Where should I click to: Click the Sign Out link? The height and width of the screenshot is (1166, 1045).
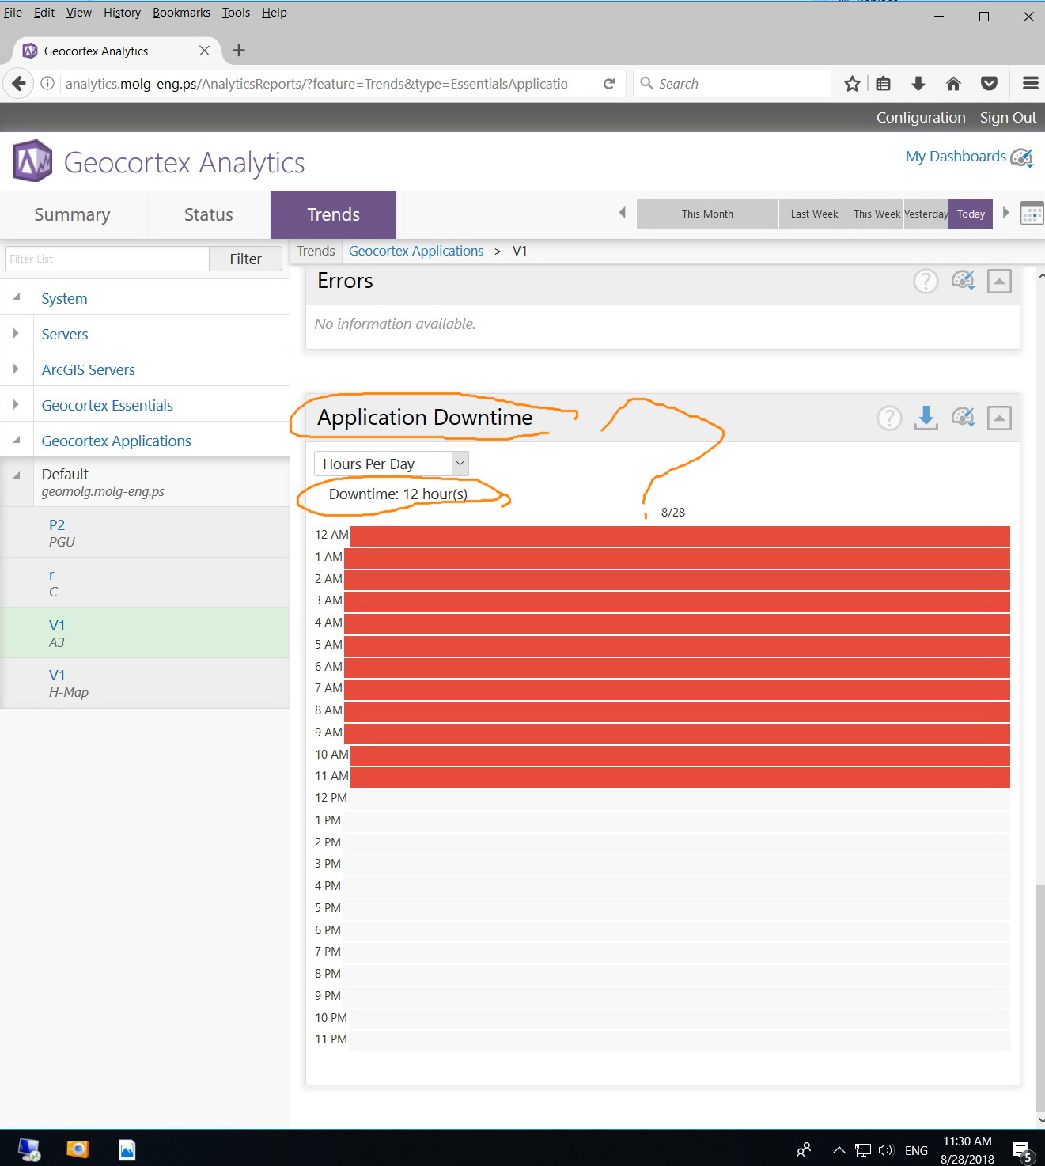coord(1008,117)
